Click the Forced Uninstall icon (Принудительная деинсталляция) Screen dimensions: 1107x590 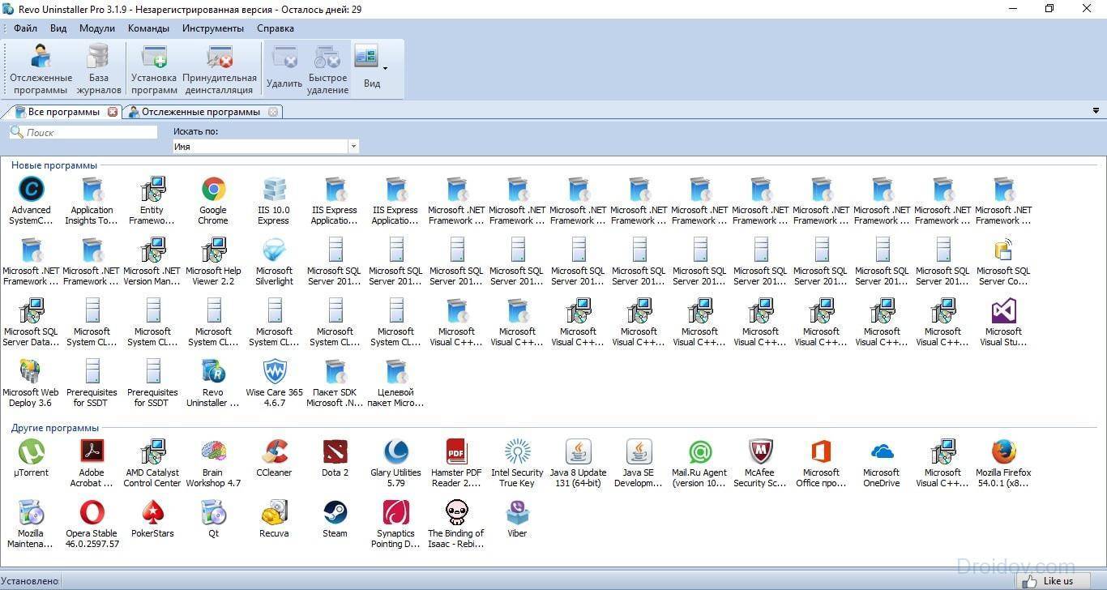point(220,69)
